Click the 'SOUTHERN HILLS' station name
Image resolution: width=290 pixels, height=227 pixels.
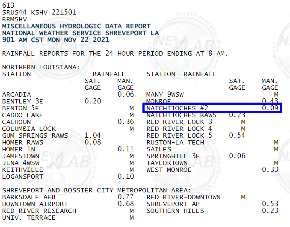[175, 211]
